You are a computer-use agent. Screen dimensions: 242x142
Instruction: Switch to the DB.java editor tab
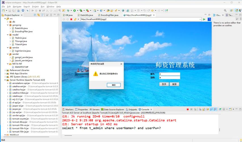coord(68,15)
